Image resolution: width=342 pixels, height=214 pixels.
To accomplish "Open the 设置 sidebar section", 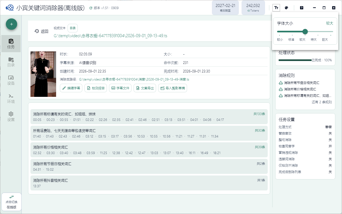I will (11, 117).
